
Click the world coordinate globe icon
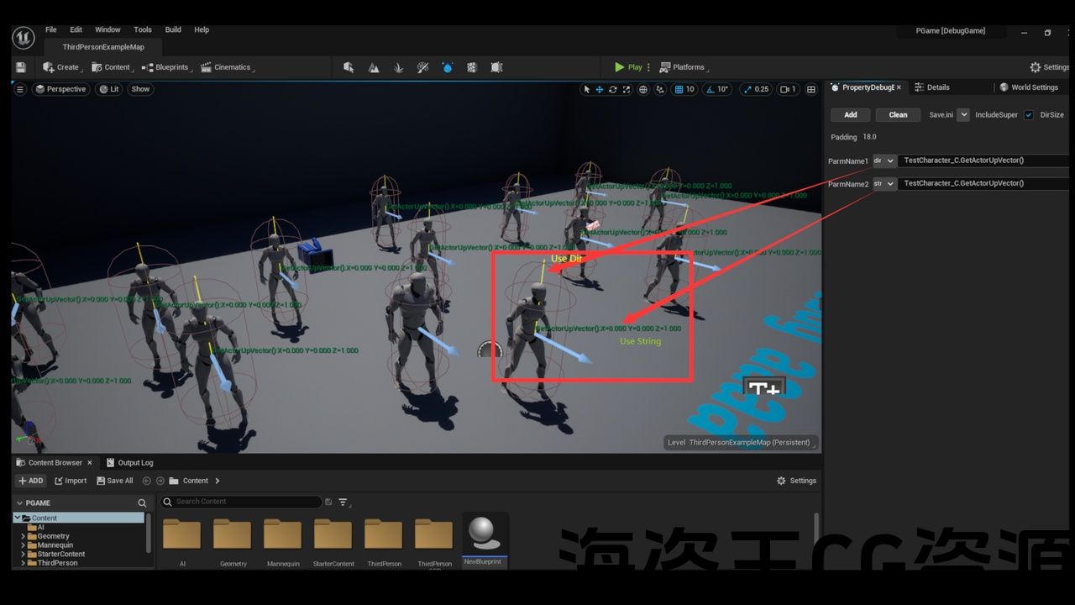pos(643,89)
